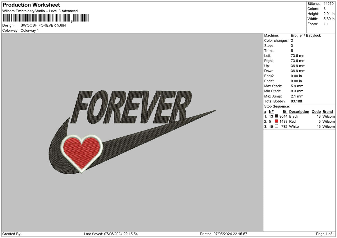Viewport: 337px width, 238px height.
Task: Click the 'Last Saved: 07/05/2024 22.15.54' text
Action: pos(111,234)
